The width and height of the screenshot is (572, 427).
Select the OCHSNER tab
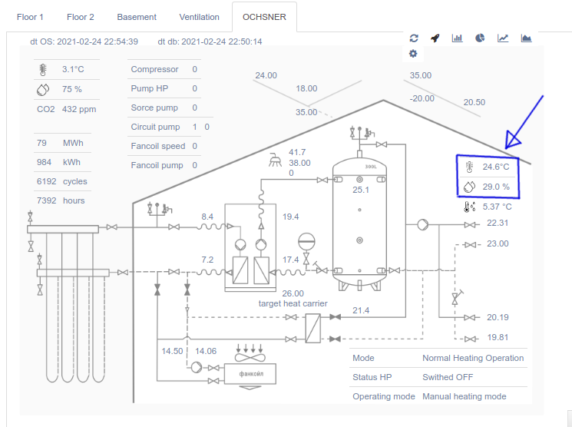pyautogui.click(x=264, y=17)
